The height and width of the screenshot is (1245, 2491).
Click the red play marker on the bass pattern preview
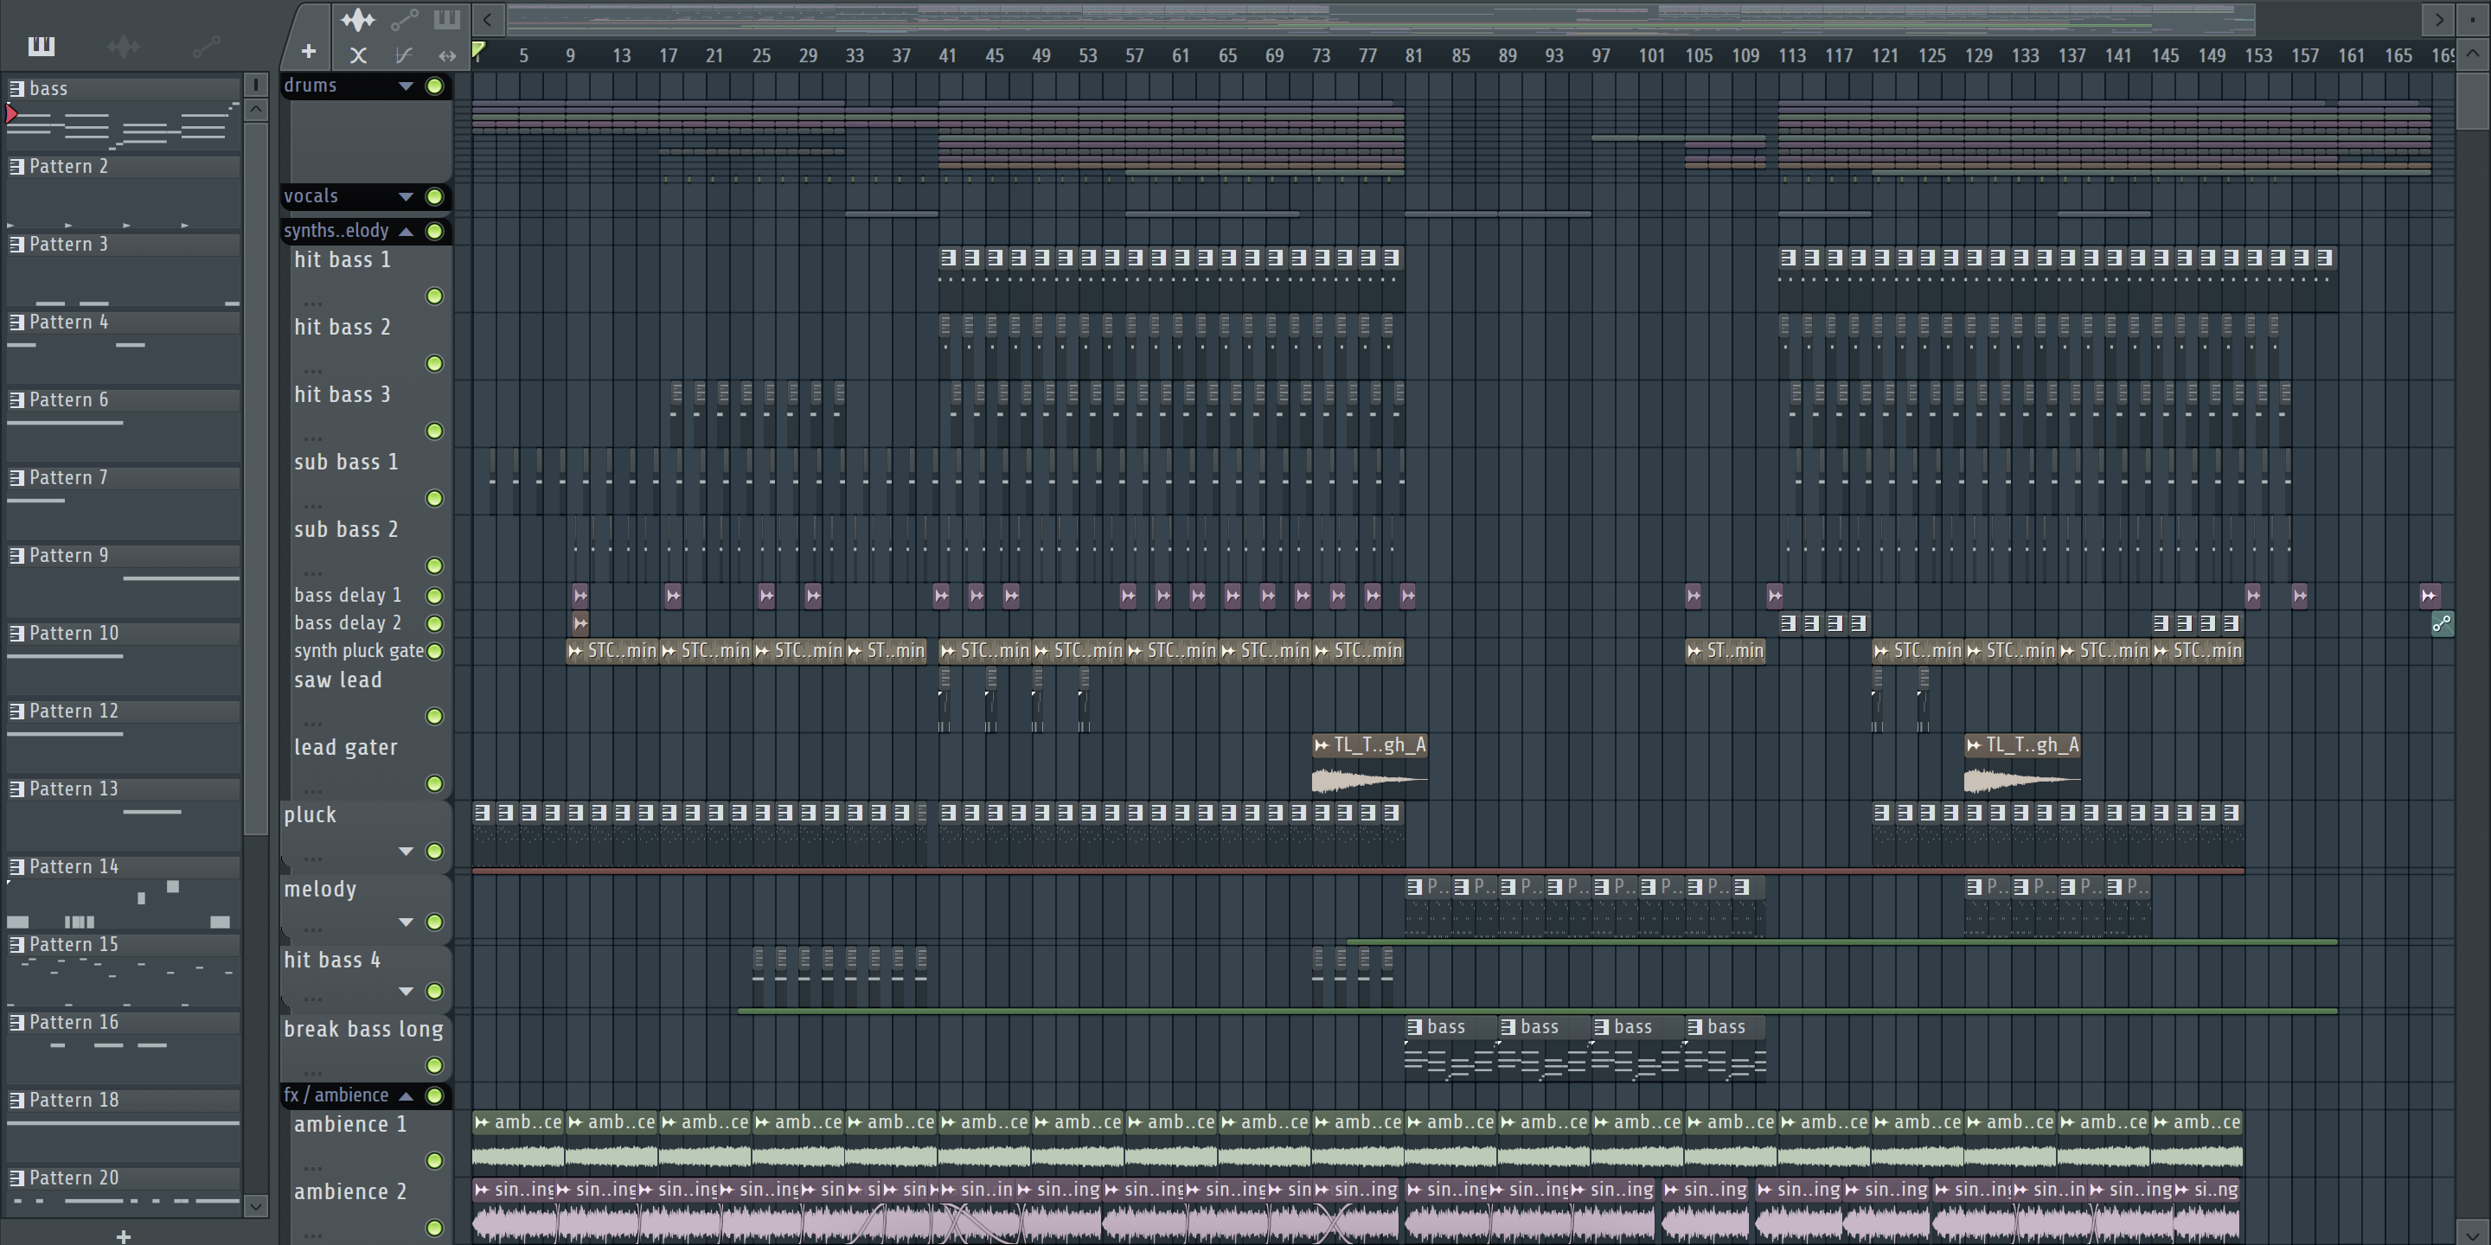coord(11,115)
